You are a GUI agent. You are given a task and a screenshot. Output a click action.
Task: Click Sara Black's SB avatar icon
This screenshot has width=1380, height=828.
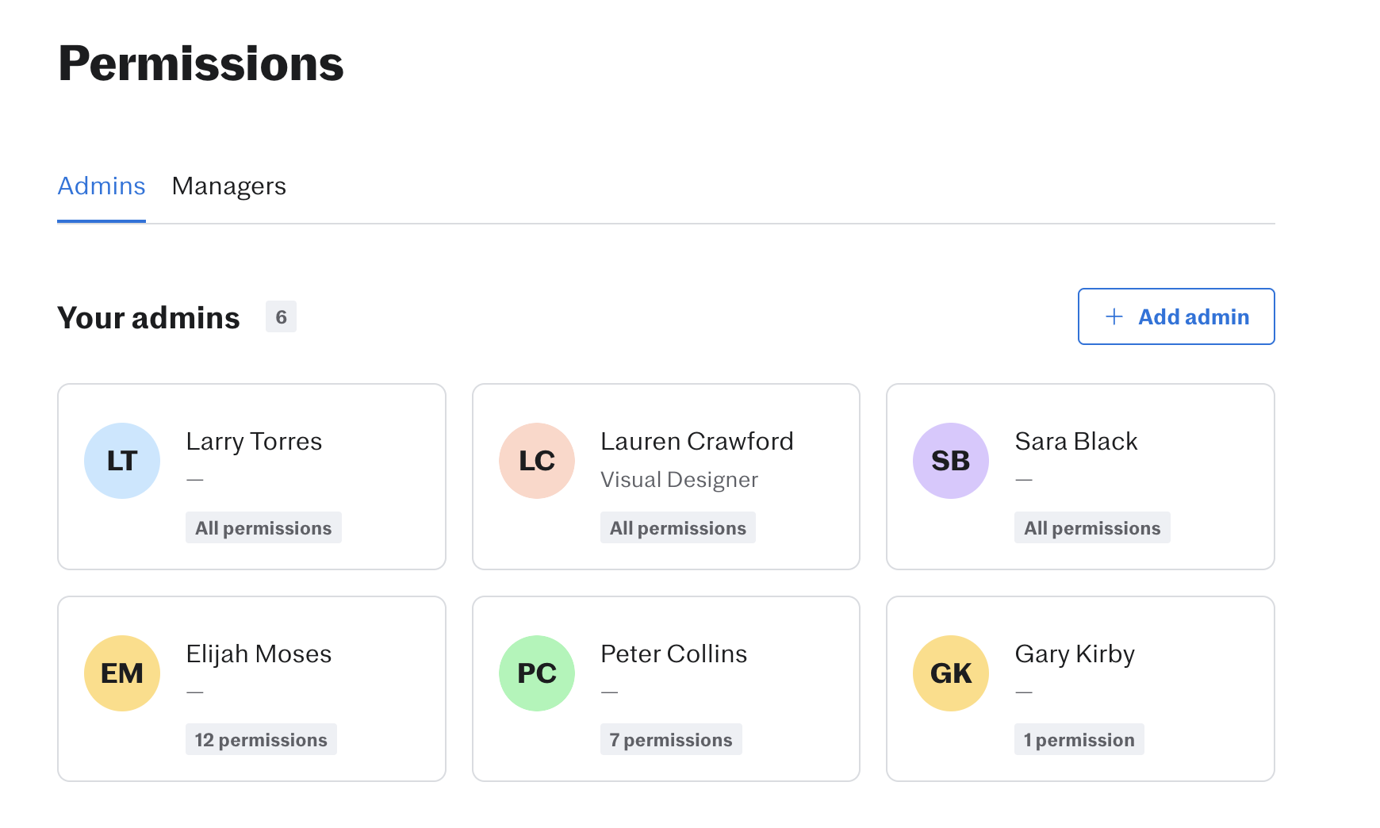[951, 461]
